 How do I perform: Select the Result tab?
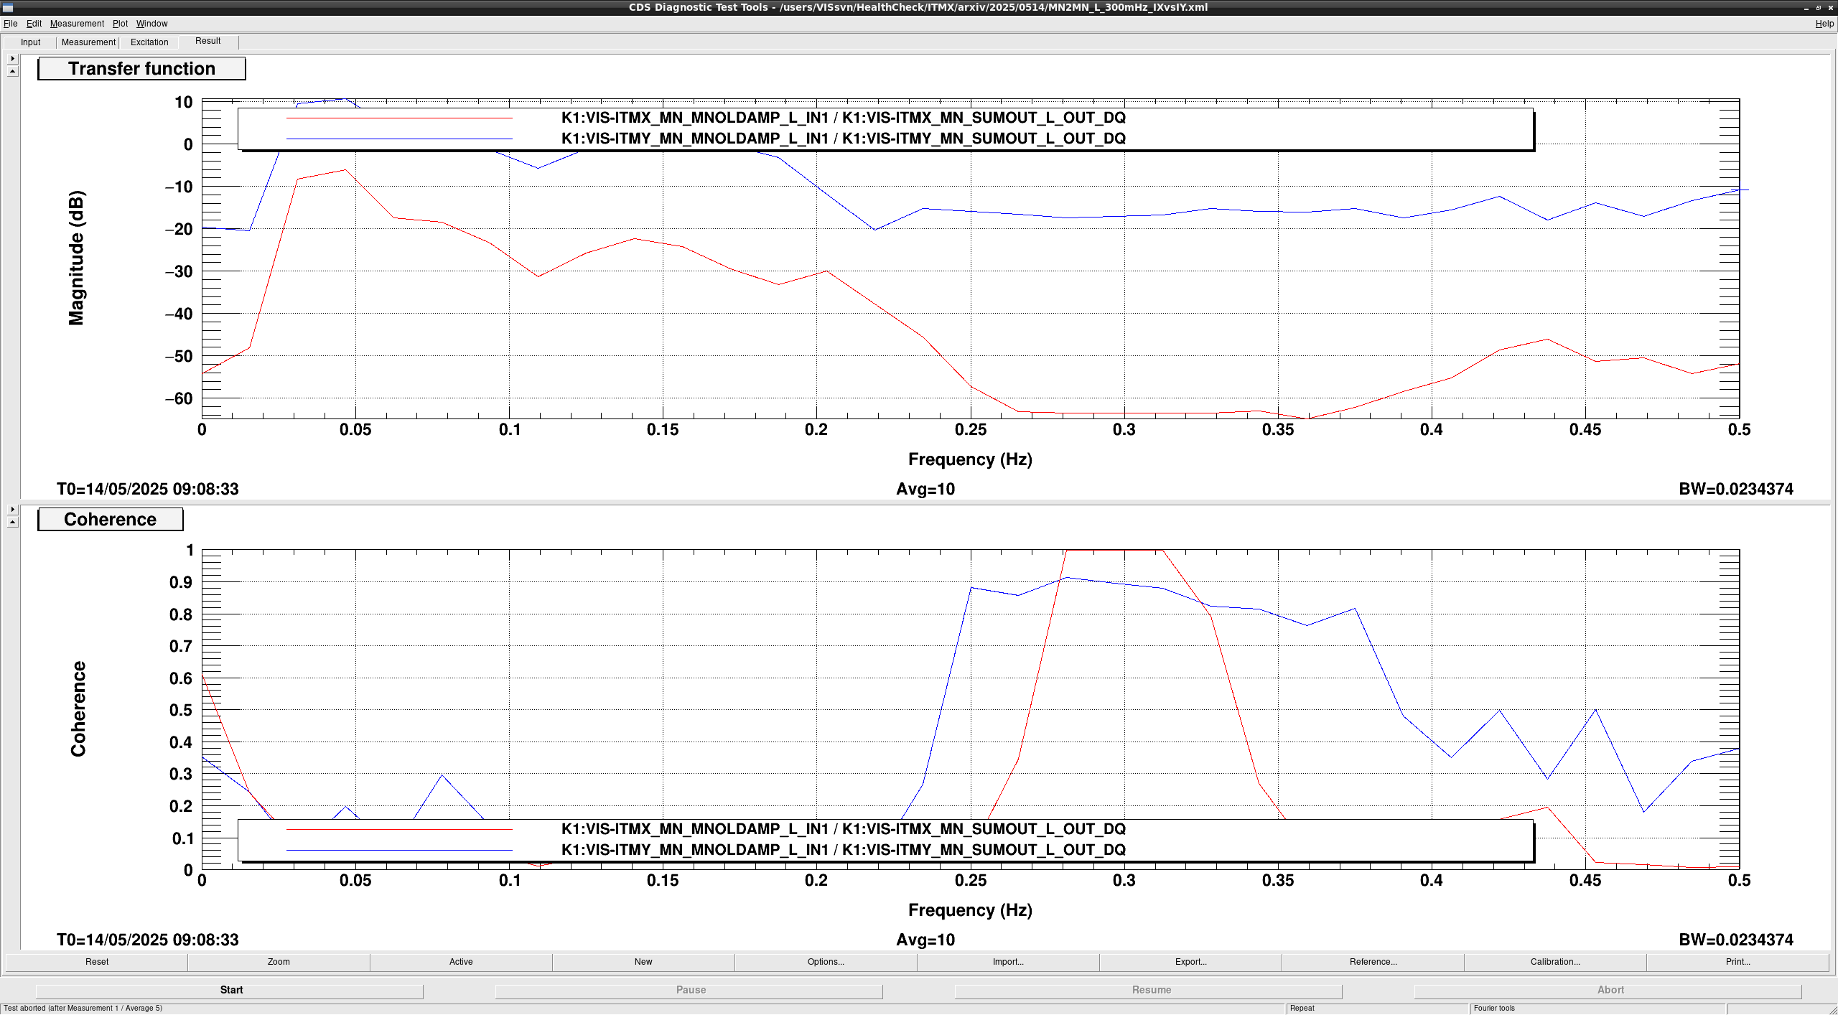[207, 41]
